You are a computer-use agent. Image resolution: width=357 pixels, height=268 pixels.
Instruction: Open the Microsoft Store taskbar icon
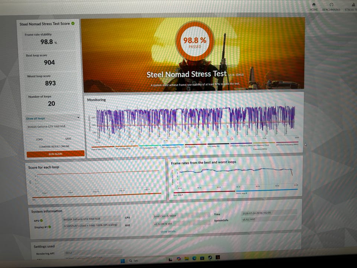[202, 258]
